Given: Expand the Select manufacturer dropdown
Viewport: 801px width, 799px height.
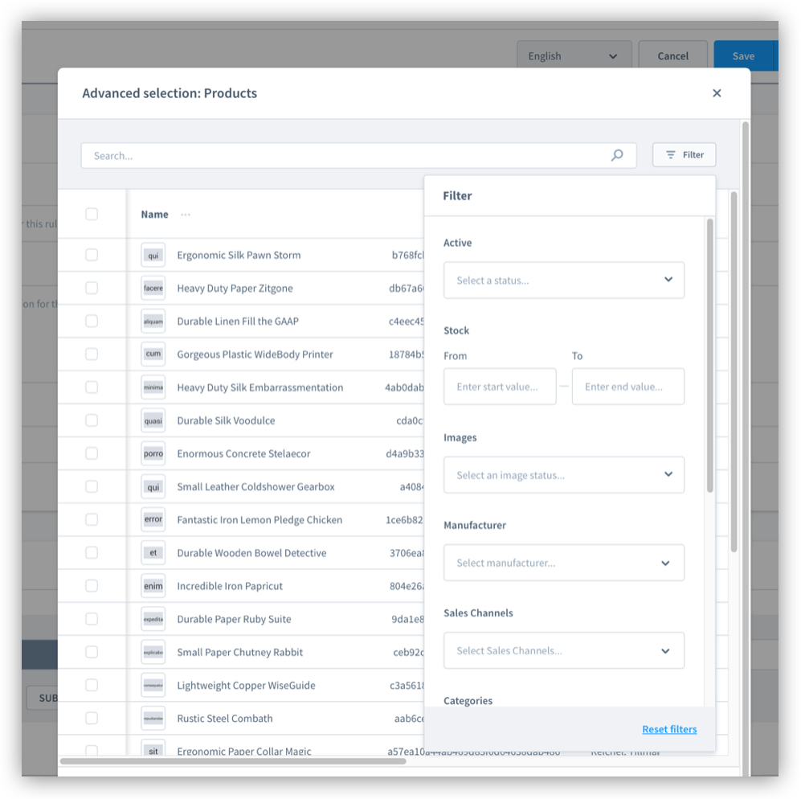Looking at the screenshot, I should (564, 563).
